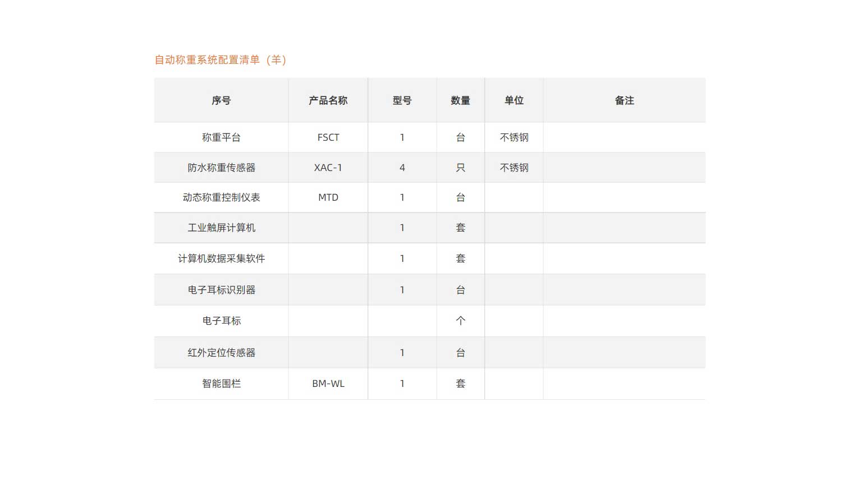The height and width of the screenshot is (480, 857).
Task: Click the 称重平台 row label
Action: (221, 137)
